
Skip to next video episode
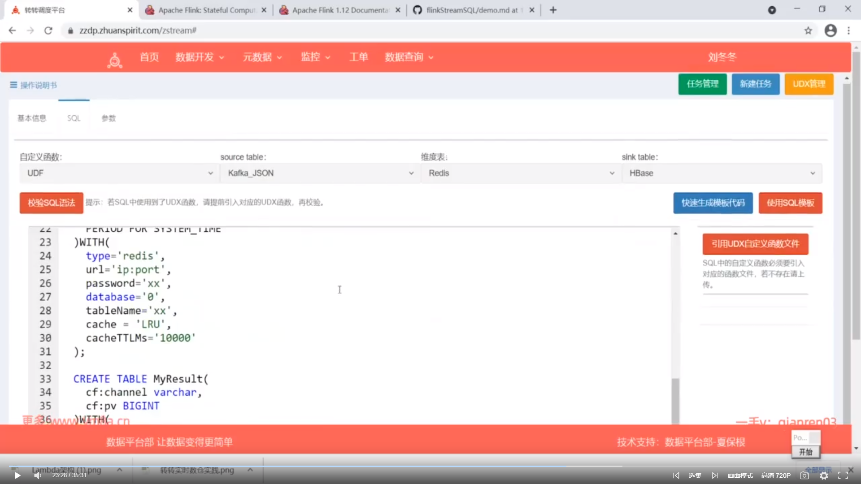[x=715, y=475]
